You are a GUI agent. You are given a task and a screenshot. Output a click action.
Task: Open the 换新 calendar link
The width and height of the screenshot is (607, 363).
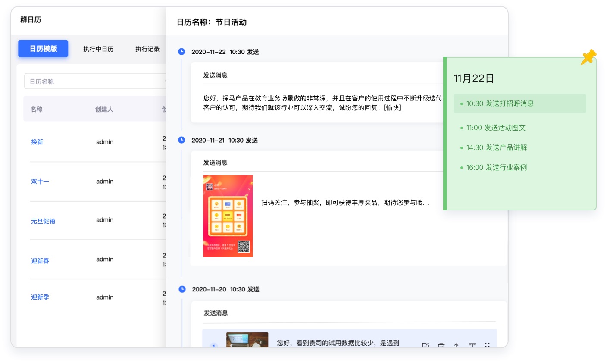pos(37,142)
